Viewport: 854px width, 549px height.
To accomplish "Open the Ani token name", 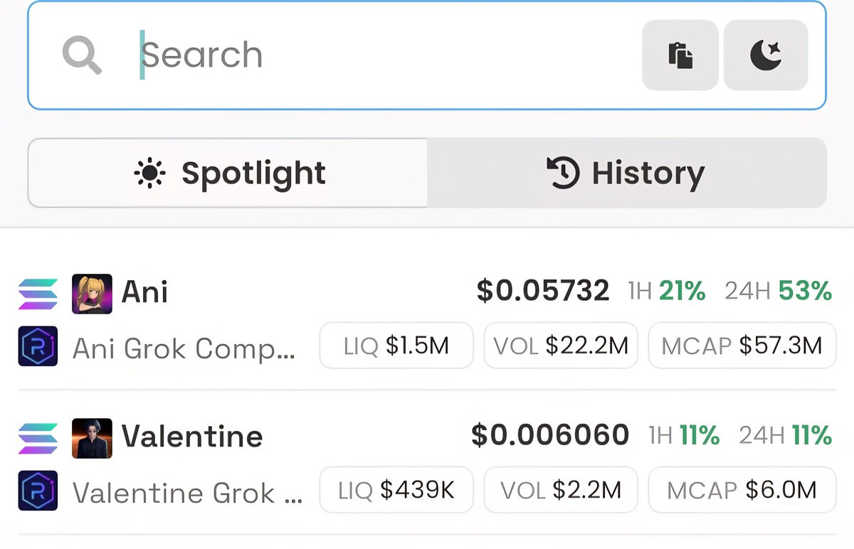I will tap(144, 292).
